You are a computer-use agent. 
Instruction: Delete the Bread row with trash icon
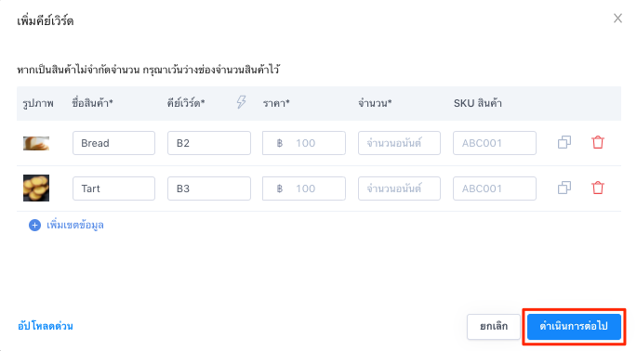click(x=598, y=142)
